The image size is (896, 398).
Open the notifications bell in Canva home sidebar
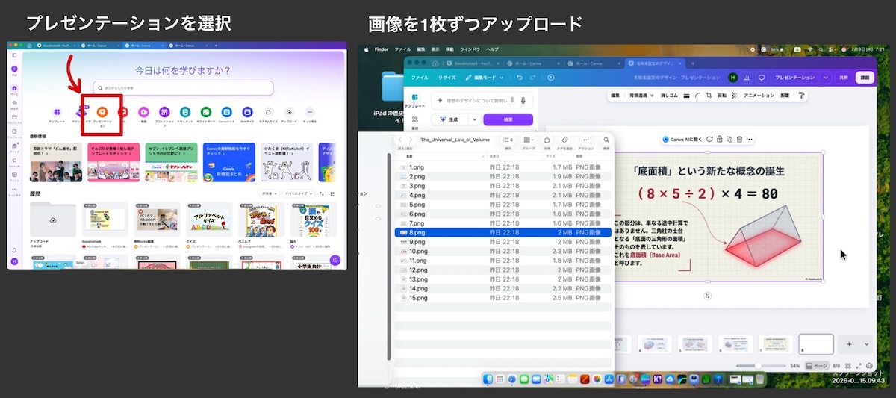(x=14, y=249)
